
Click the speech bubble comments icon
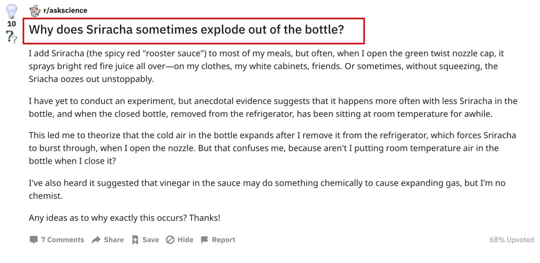click(x=33, y=240)
